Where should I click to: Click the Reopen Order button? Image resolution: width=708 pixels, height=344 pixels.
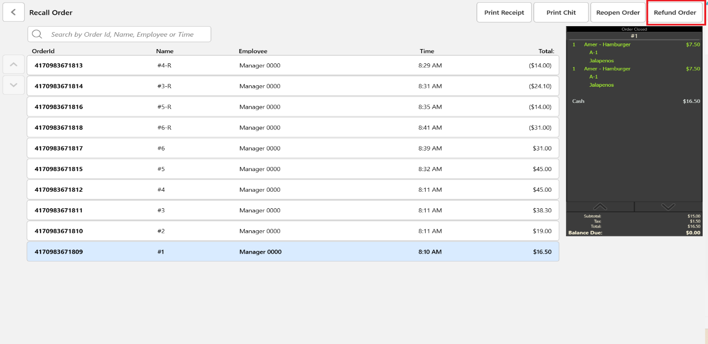click(618, 12)
